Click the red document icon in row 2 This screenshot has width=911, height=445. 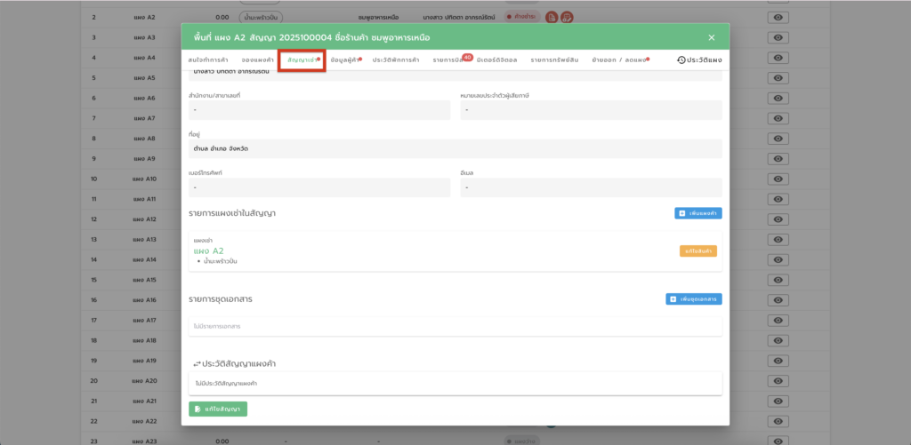(552, 17)
